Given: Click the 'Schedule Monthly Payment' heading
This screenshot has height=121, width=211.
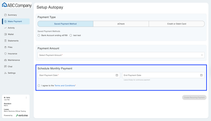Looking at the screenshot, I should 55,69.
